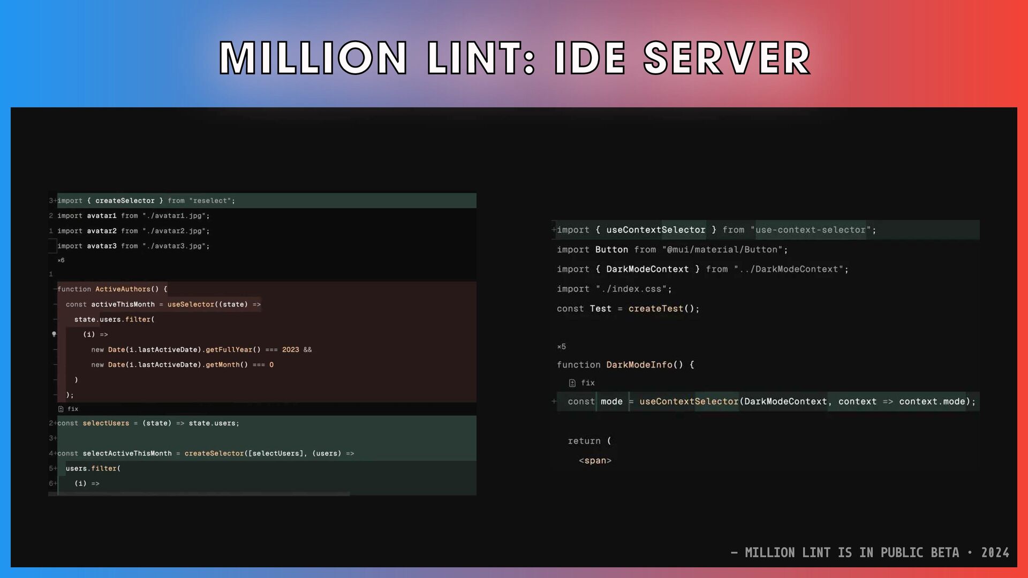Click the selectUsers constant name
1028x578 pixels.
[x=106, y=423]
